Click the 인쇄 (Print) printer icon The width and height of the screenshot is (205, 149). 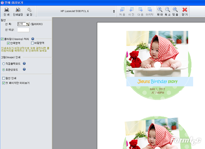[x=6, y=12]
